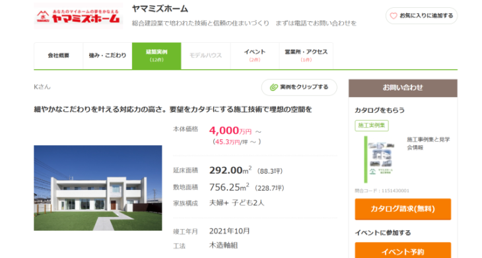Click the 夫婦+ 子ども2人 family text

tap(236, 203)
